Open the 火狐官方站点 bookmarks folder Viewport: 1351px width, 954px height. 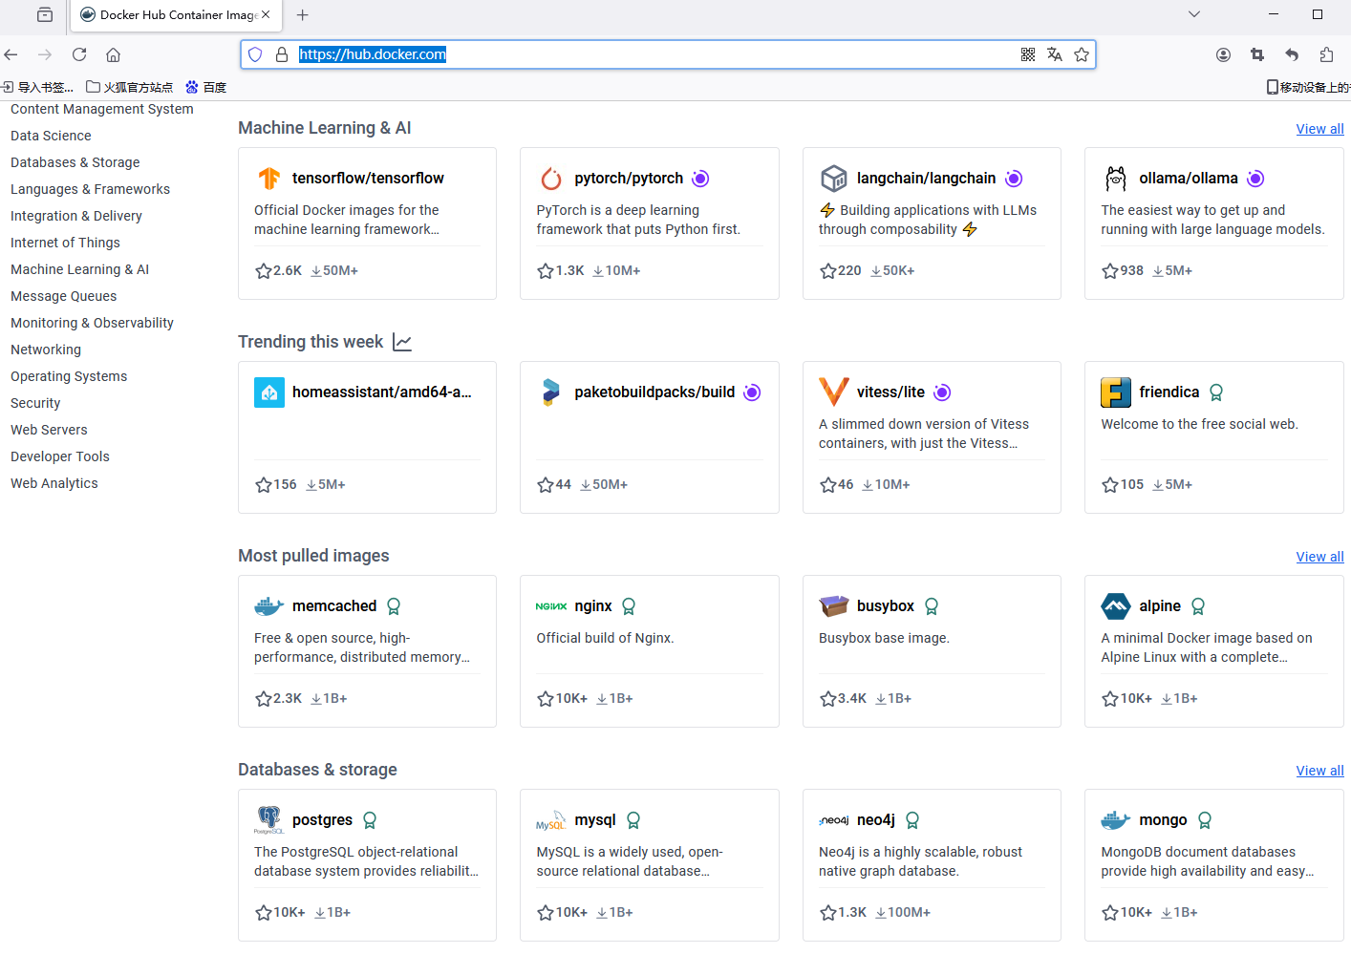(130, 87)
